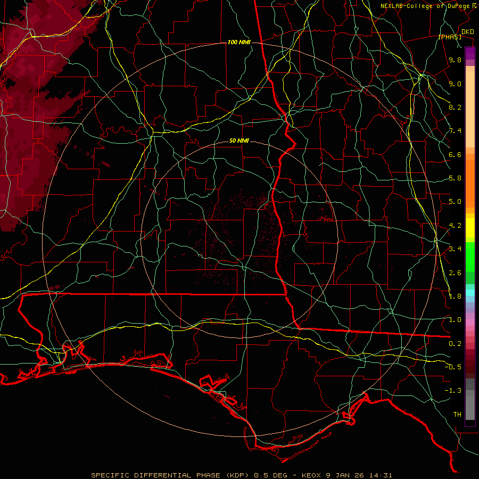Click the TH label on the color scale
Screen dimensions: 479x479
(457, 415)
